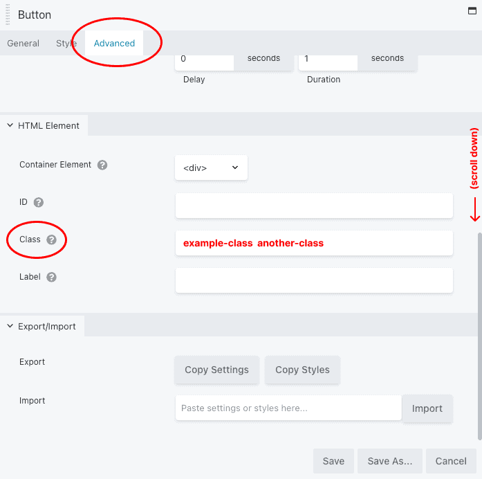Click help icon beside ID label
482x479 pixels.
click(39, 203)
